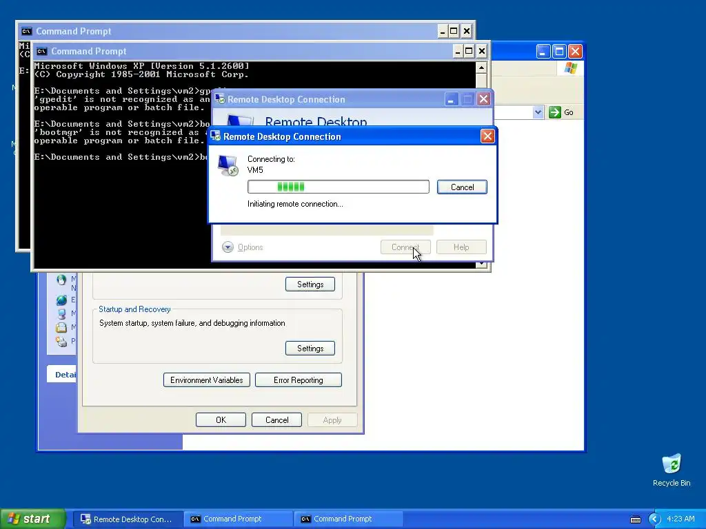
Task: Click the Remote Desktop banner monitor icon
Action: point(239,120)
